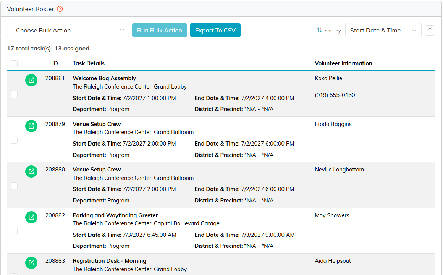Select checkbox for Welcome Bag Assembly task
The width and height of the screenshot is (443, 275).
coord(14,94)
